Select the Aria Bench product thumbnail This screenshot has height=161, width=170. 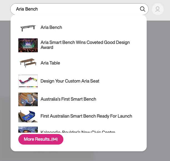click(28, 28)
